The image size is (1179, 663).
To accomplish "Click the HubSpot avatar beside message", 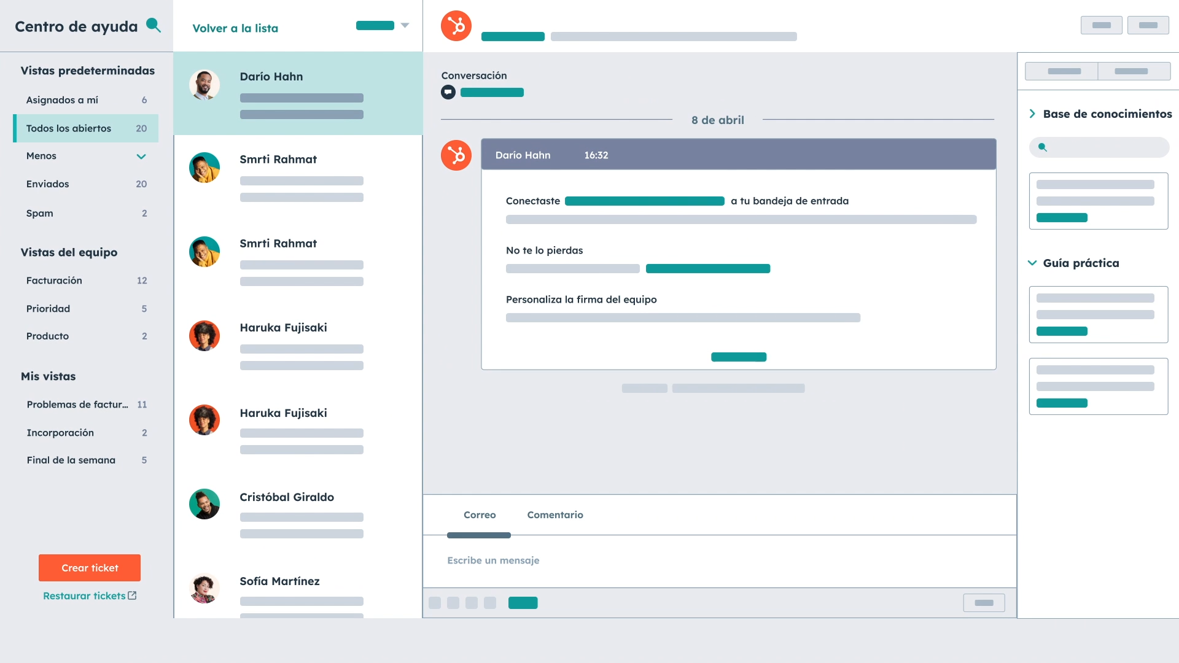I will point(456,155).
